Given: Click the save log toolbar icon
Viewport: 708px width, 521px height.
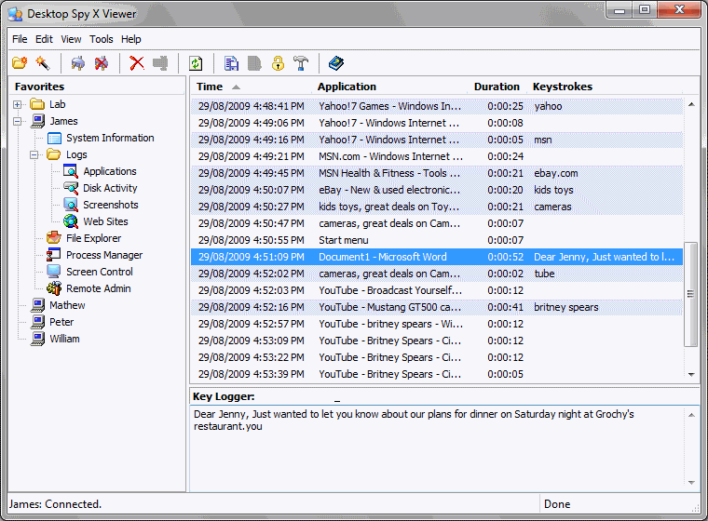Looking at the screenshot, I should pos(231,63).
